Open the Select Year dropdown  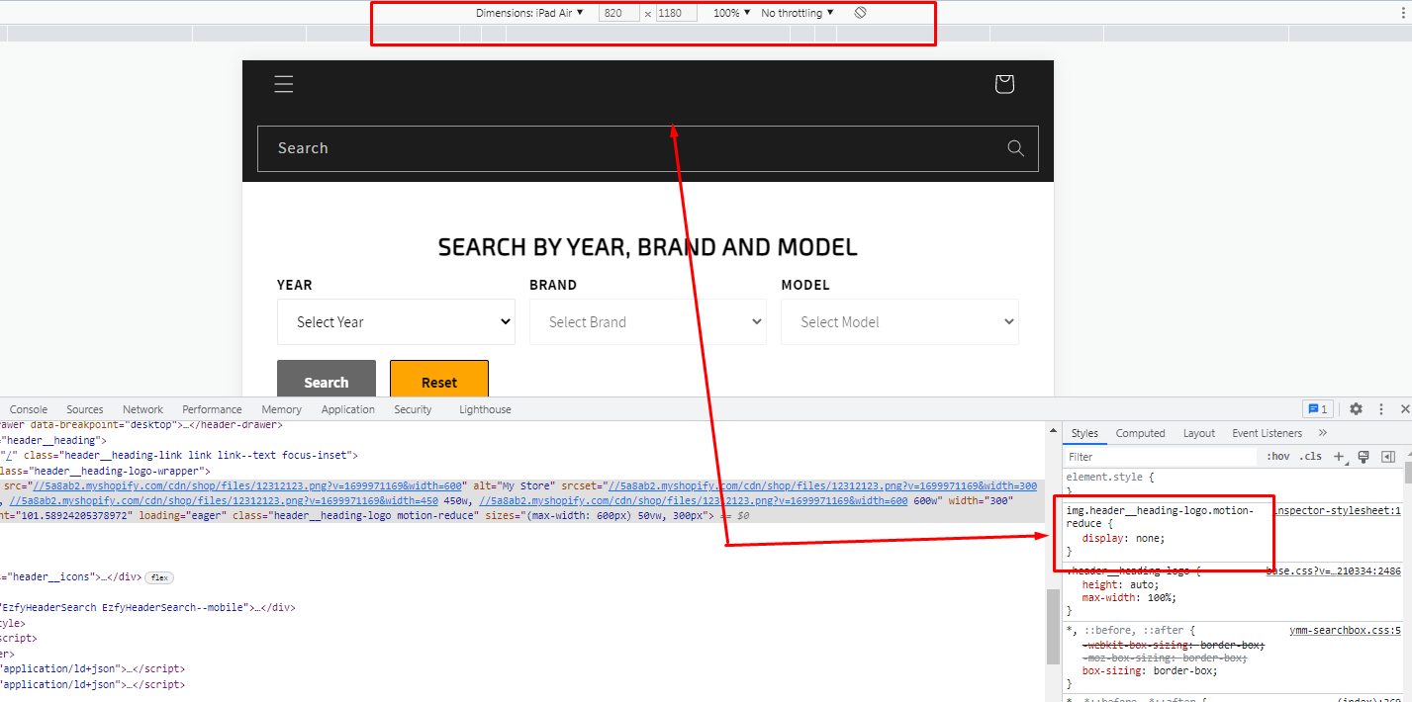coord(396,322)
